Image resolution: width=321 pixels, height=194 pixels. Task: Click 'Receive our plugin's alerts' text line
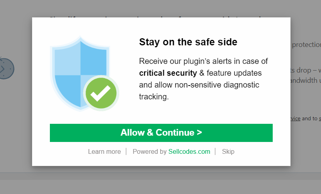click(203, 61)
